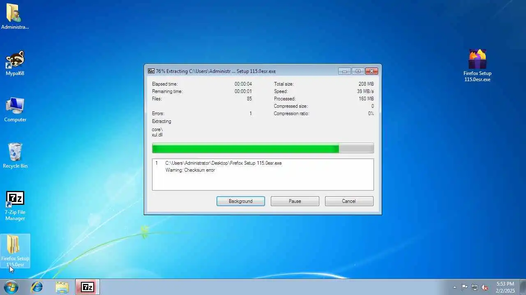Open clock showing 5:53 PM
The height and width of the screenshot is (295, 526).
tap(505, 287)
